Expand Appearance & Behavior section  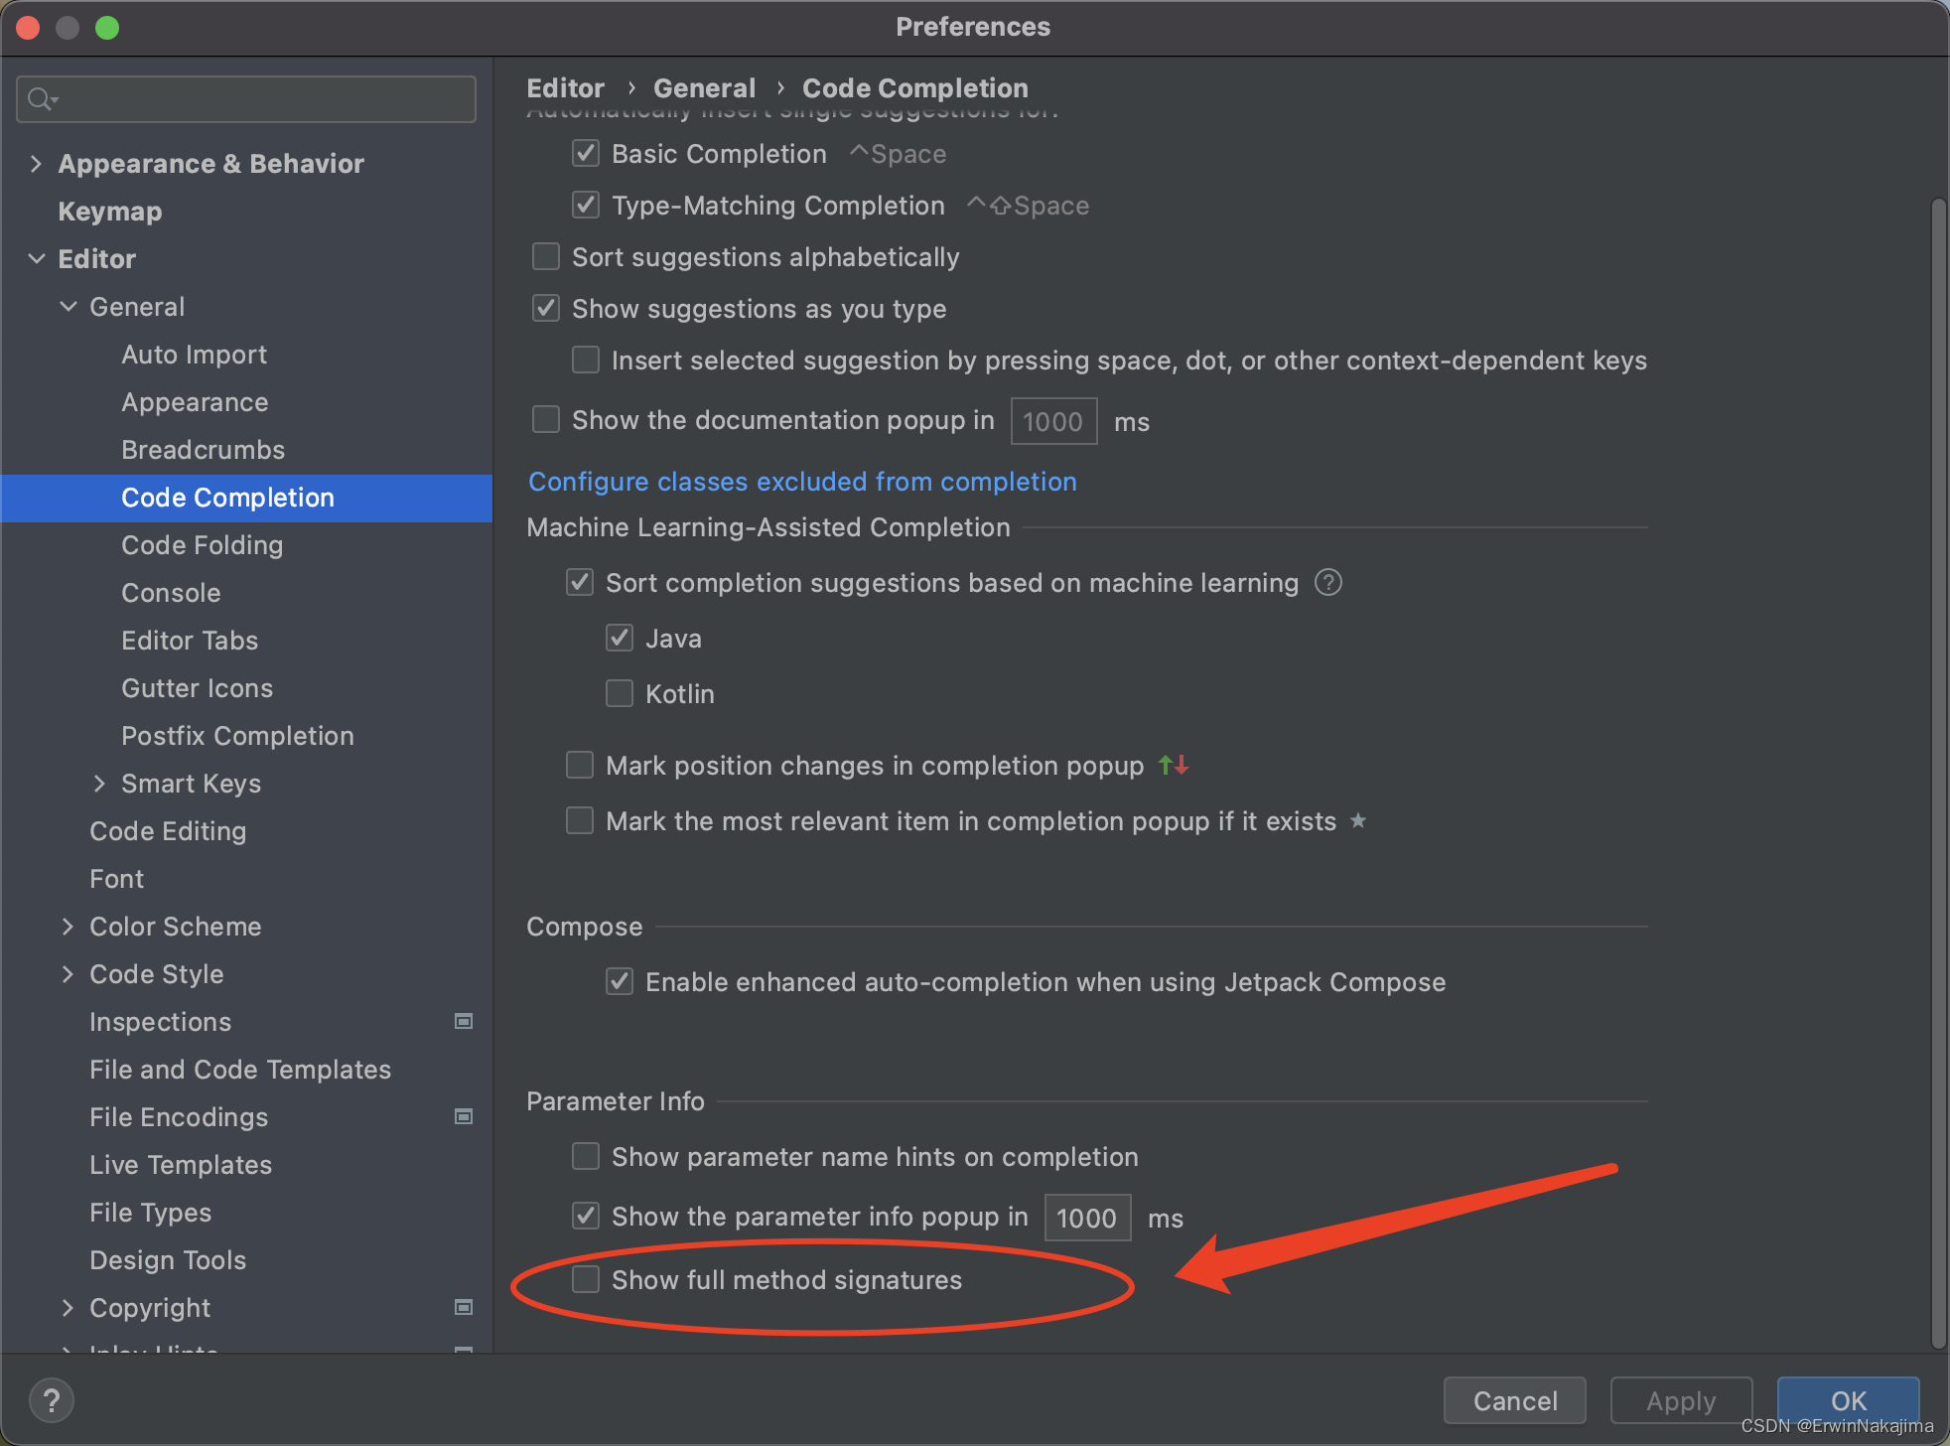pos(37,163)
